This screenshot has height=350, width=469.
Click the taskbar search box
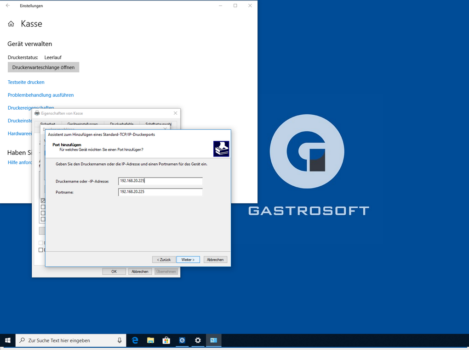pyautogui.click(x=71, y=340)
